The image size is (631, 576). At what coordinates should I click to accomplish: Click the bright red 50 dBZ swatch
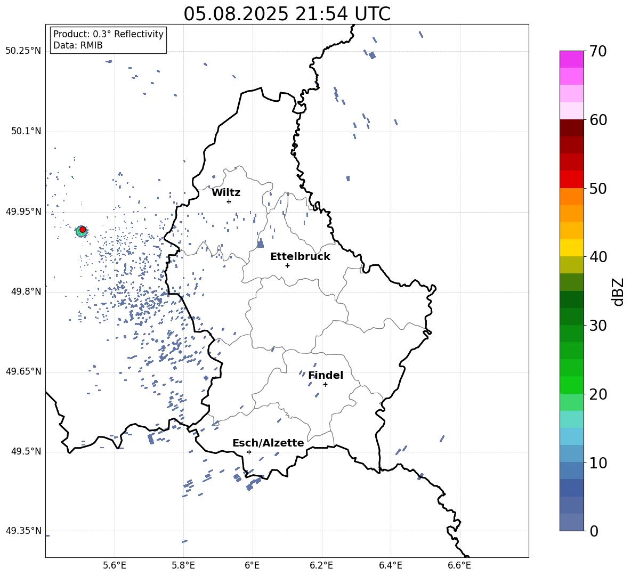571,180
